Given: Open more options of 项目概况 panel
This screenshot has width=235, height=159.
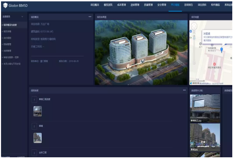Looking at the screenshot, I should pos(90,17).
